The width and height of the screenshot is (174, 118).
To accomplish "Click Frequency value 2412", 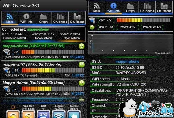I will pyautogui.click(x=119, y=99).
